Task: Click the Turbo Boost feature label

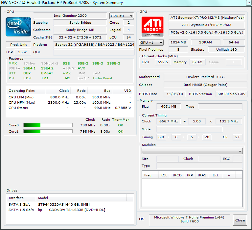Action: [103, 78]
